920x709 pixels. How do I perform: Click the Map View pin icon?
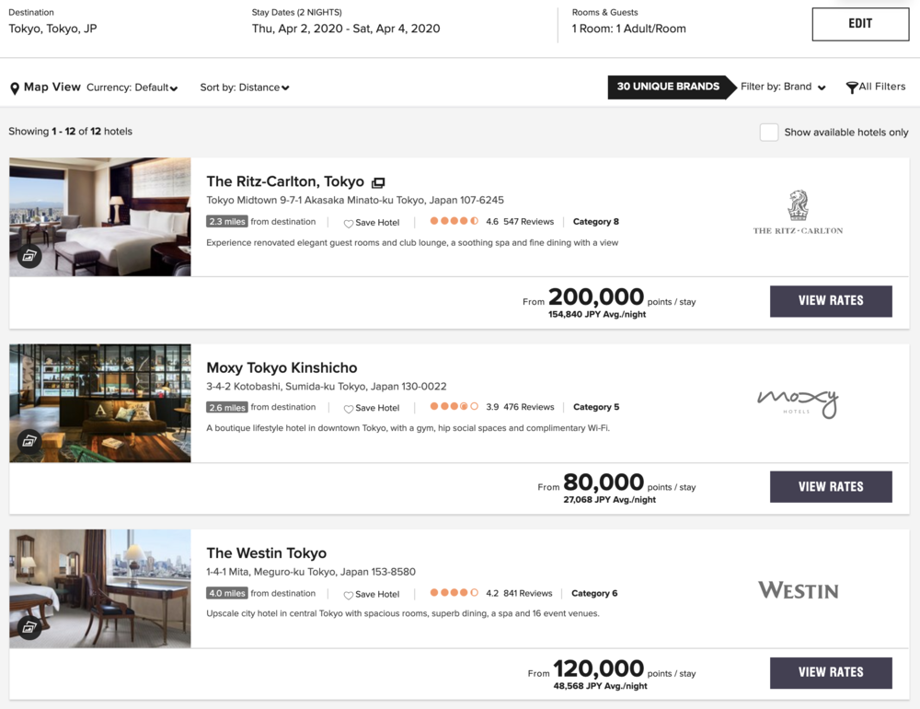(x=15, y=88)
